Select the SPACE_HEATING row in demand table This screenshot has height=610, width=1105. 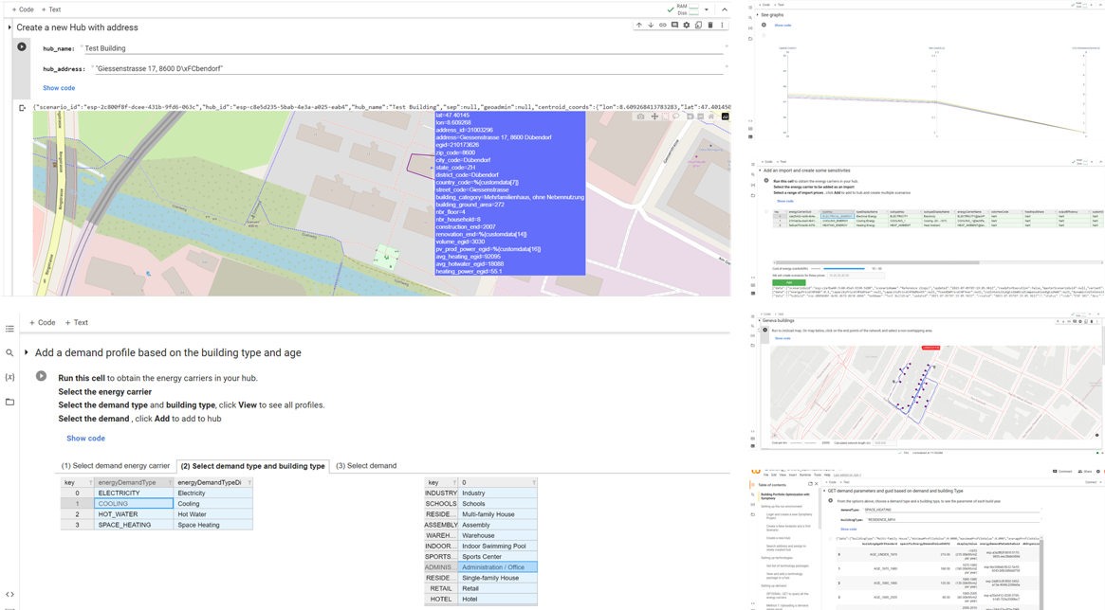pos(124,525)
